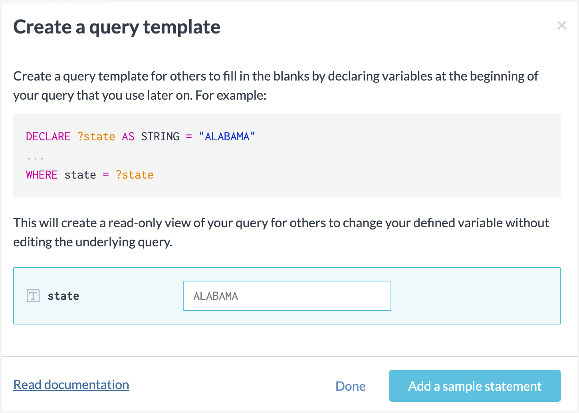Click empty space in the state variable panel
This screenshot has width=579, height=413.
(475, 296)
